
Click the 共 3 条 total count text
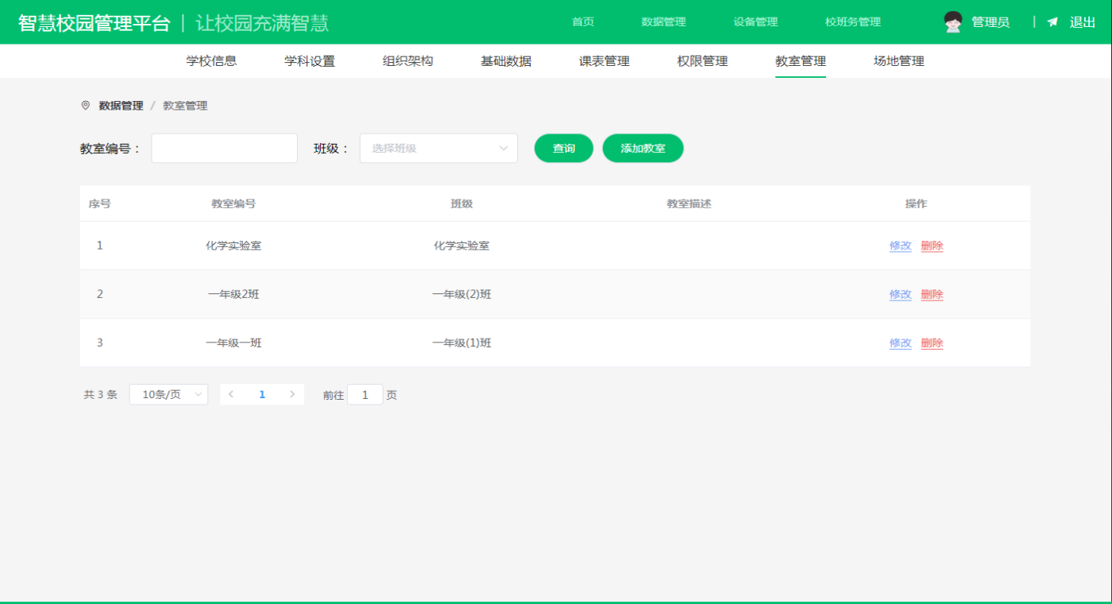100,394
